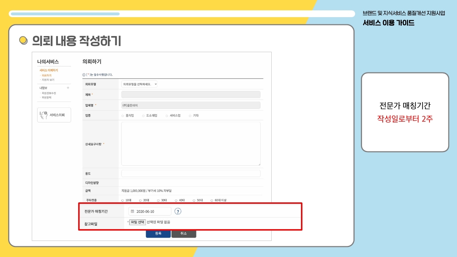Click the 참고파일 row label
Viewport: 457px width, 257px height.
point(91,224)
